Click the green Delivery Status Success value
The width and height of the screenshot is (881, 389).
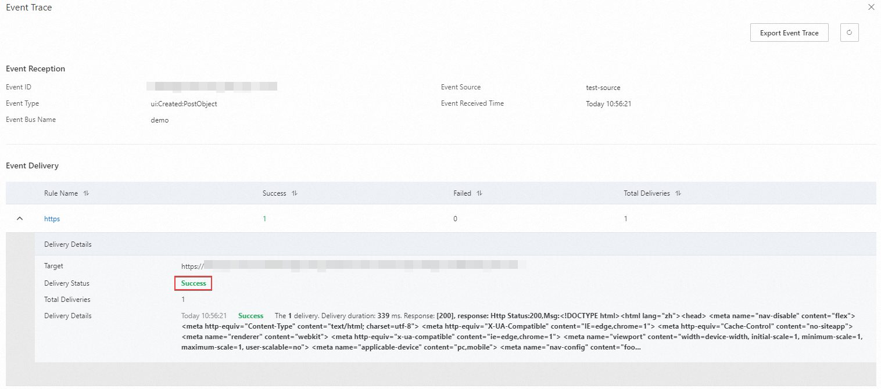click(x=194, y=283)
